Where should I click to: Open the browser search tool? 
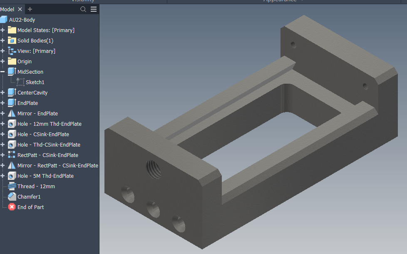point(83,9)
